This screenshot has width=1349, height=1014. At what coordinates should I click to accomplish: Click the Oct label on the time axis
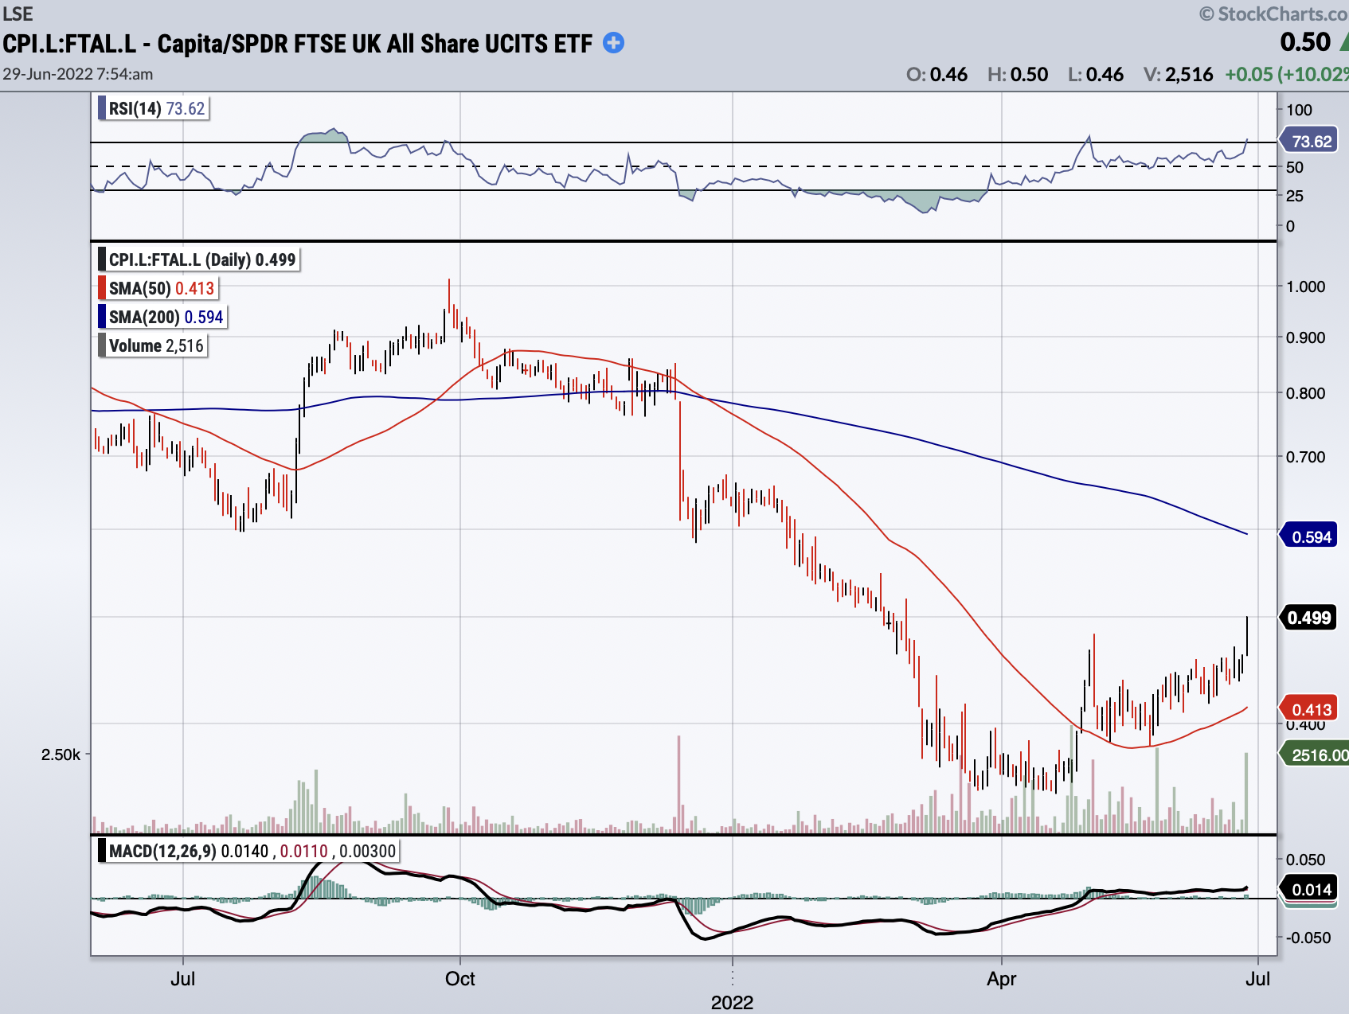pyautogui.click(x=460, y=978)
